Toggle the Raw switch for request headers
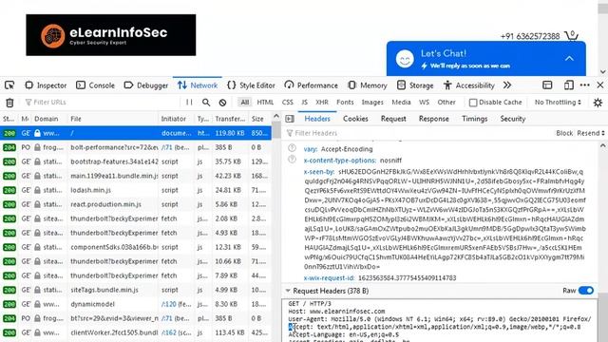 click(586, 291)
